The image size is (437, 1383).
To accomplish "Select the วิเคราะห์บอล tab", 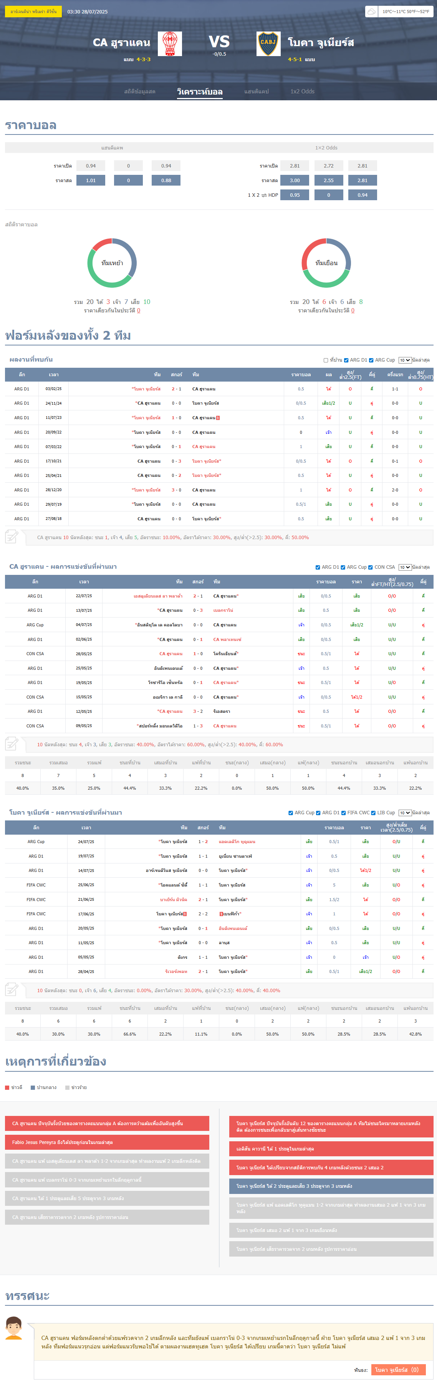I will click(x=199, y=92).
